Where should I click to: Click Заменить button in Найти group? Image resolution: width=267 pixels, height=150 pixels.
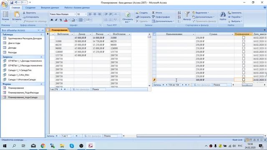[x=235, y=13]
